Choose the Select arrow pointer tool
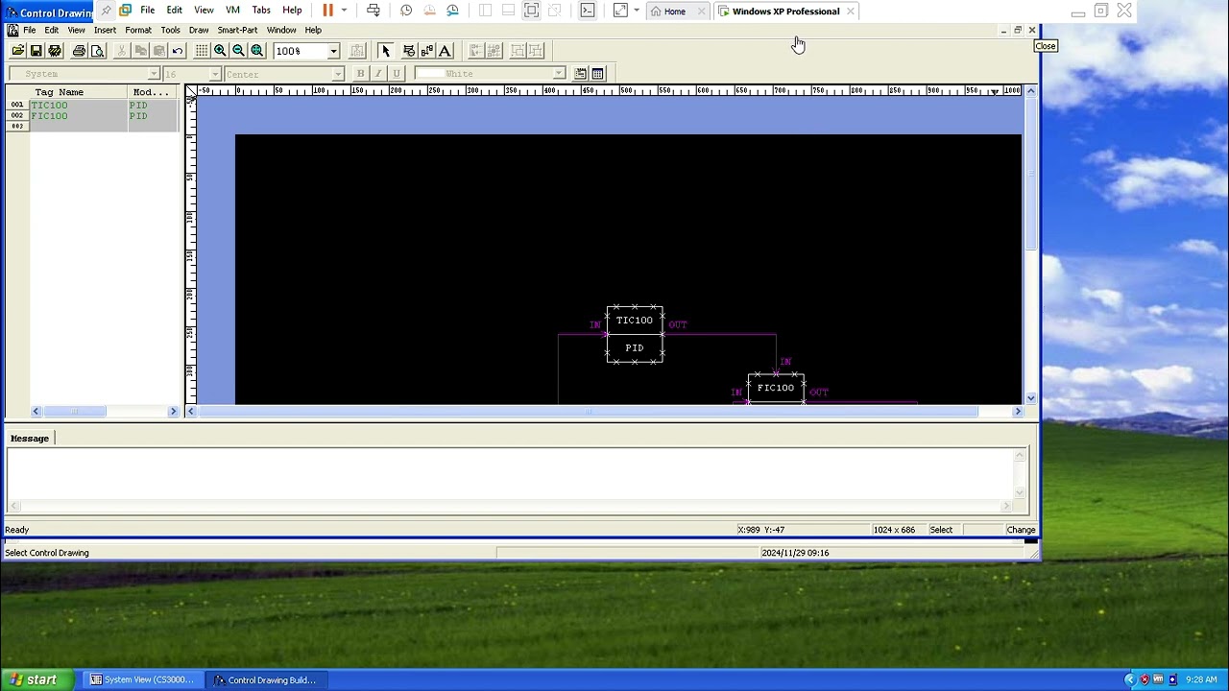 click(x=385, y=51)
